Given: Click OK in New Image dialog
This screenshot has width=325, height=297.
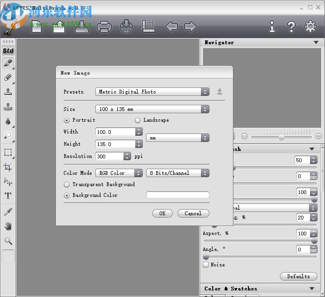Looking at the screenshot, I should [x=162, y=213].
